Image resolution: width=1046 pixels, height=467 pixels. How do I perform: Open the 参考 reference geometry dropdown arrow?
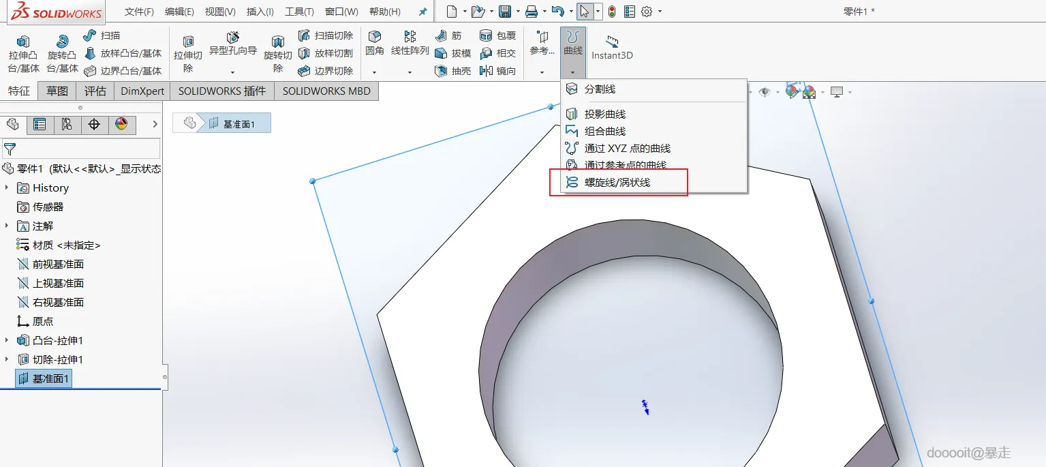(542, 72)
